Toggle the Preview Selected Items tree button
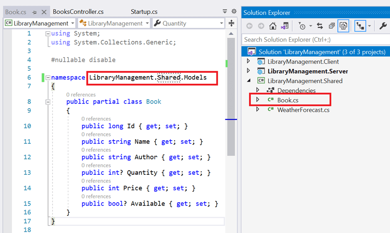The width and height of the screenshot is (390, 233). pyautogui.click(x=360, y=26)
